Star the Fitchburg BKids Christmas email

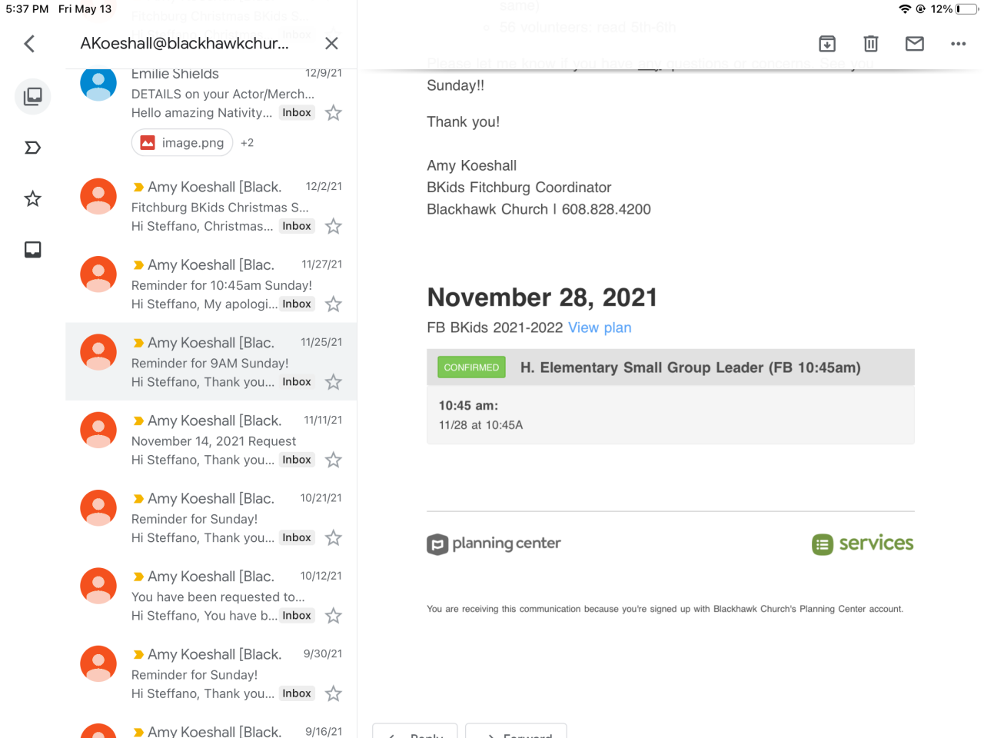pos(334,226)
